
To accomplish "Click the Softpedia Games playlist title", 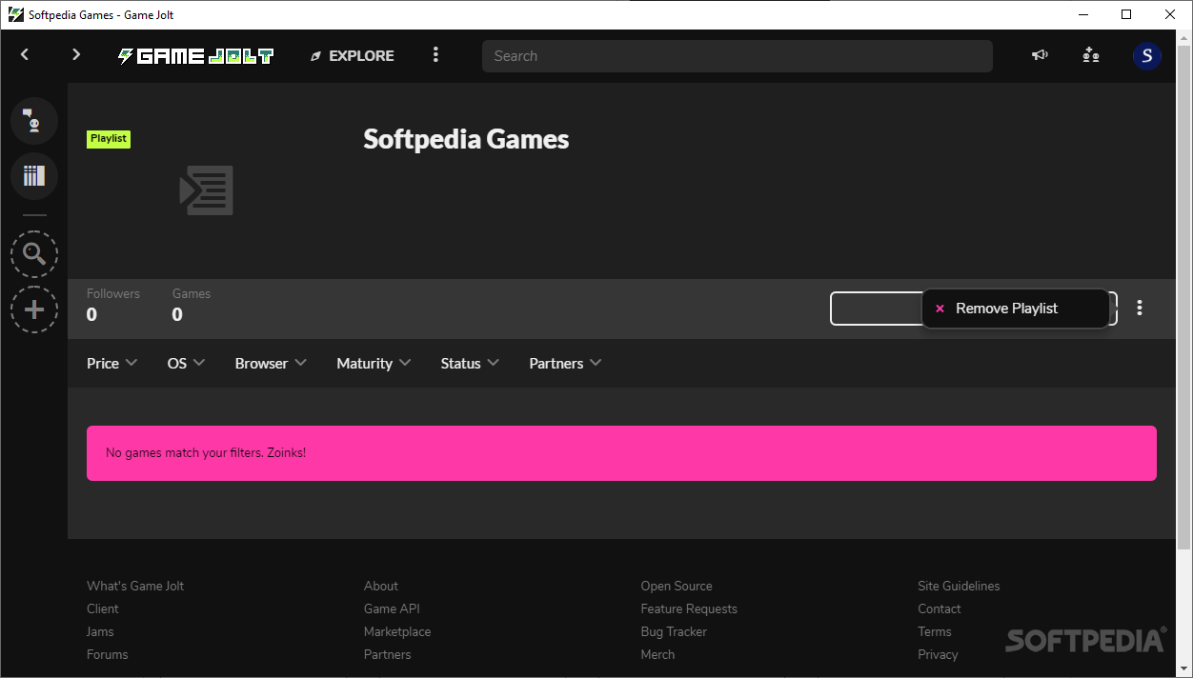I will click(x=466, y=139).
